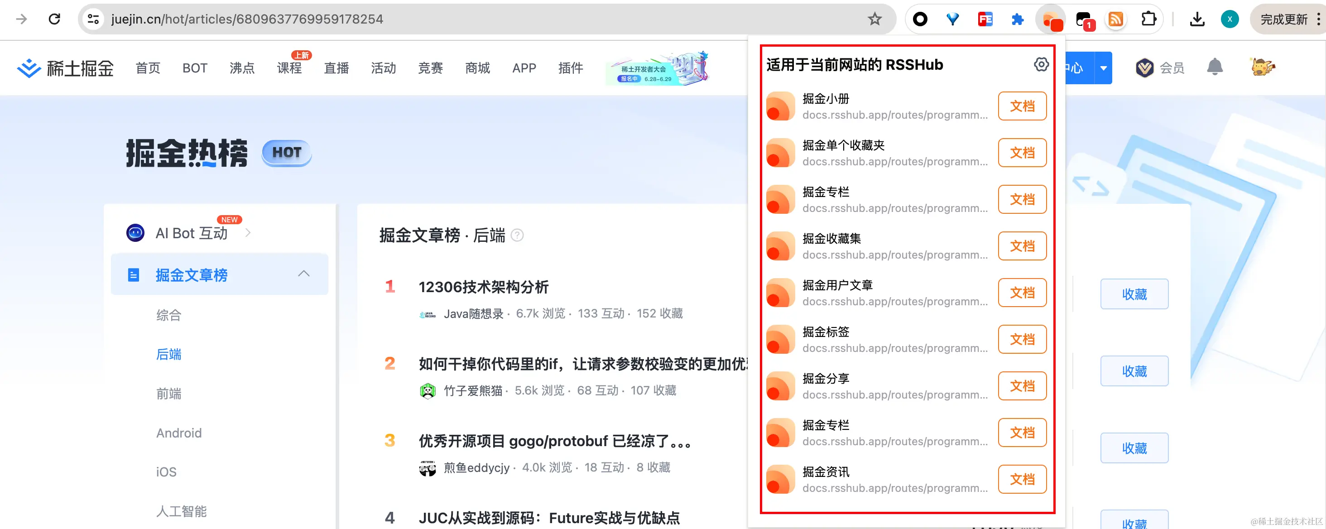Click the browser reload icon

coord(54,19)
